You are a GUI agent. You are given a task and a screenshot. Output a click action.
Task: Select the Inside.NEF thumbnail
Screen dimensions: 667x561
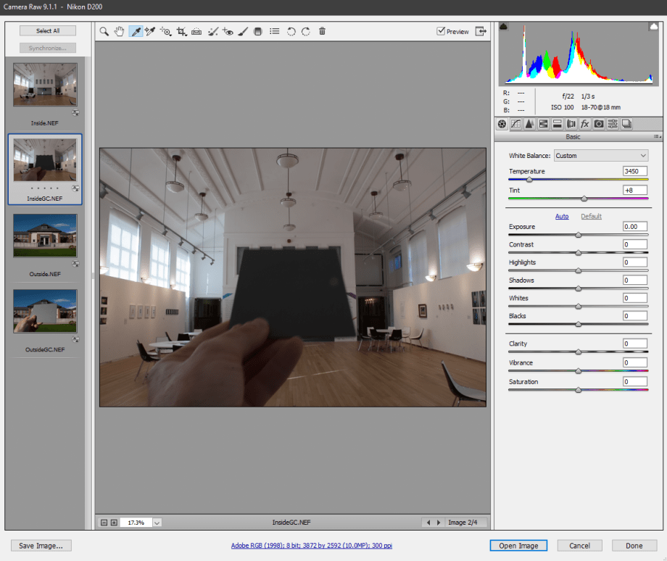click(x=45, y=85)
